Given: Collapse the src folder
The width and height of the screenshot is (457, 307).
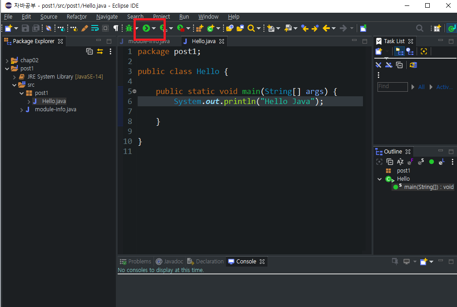Looking at the screenshot, I should pos(14,85).
